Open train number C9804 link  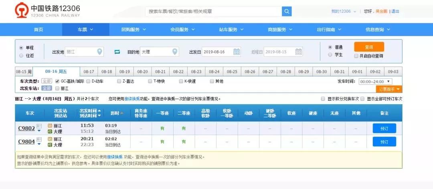(26, 142)
